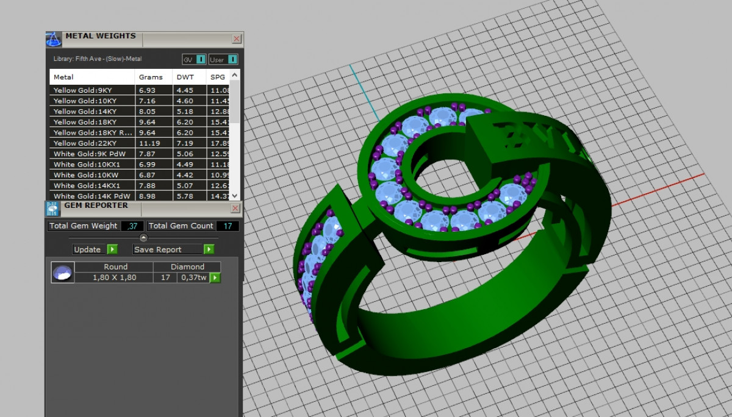This screenshot has width=732, height=417.
Task: Click the Grams column header
Action: [151, 77]
